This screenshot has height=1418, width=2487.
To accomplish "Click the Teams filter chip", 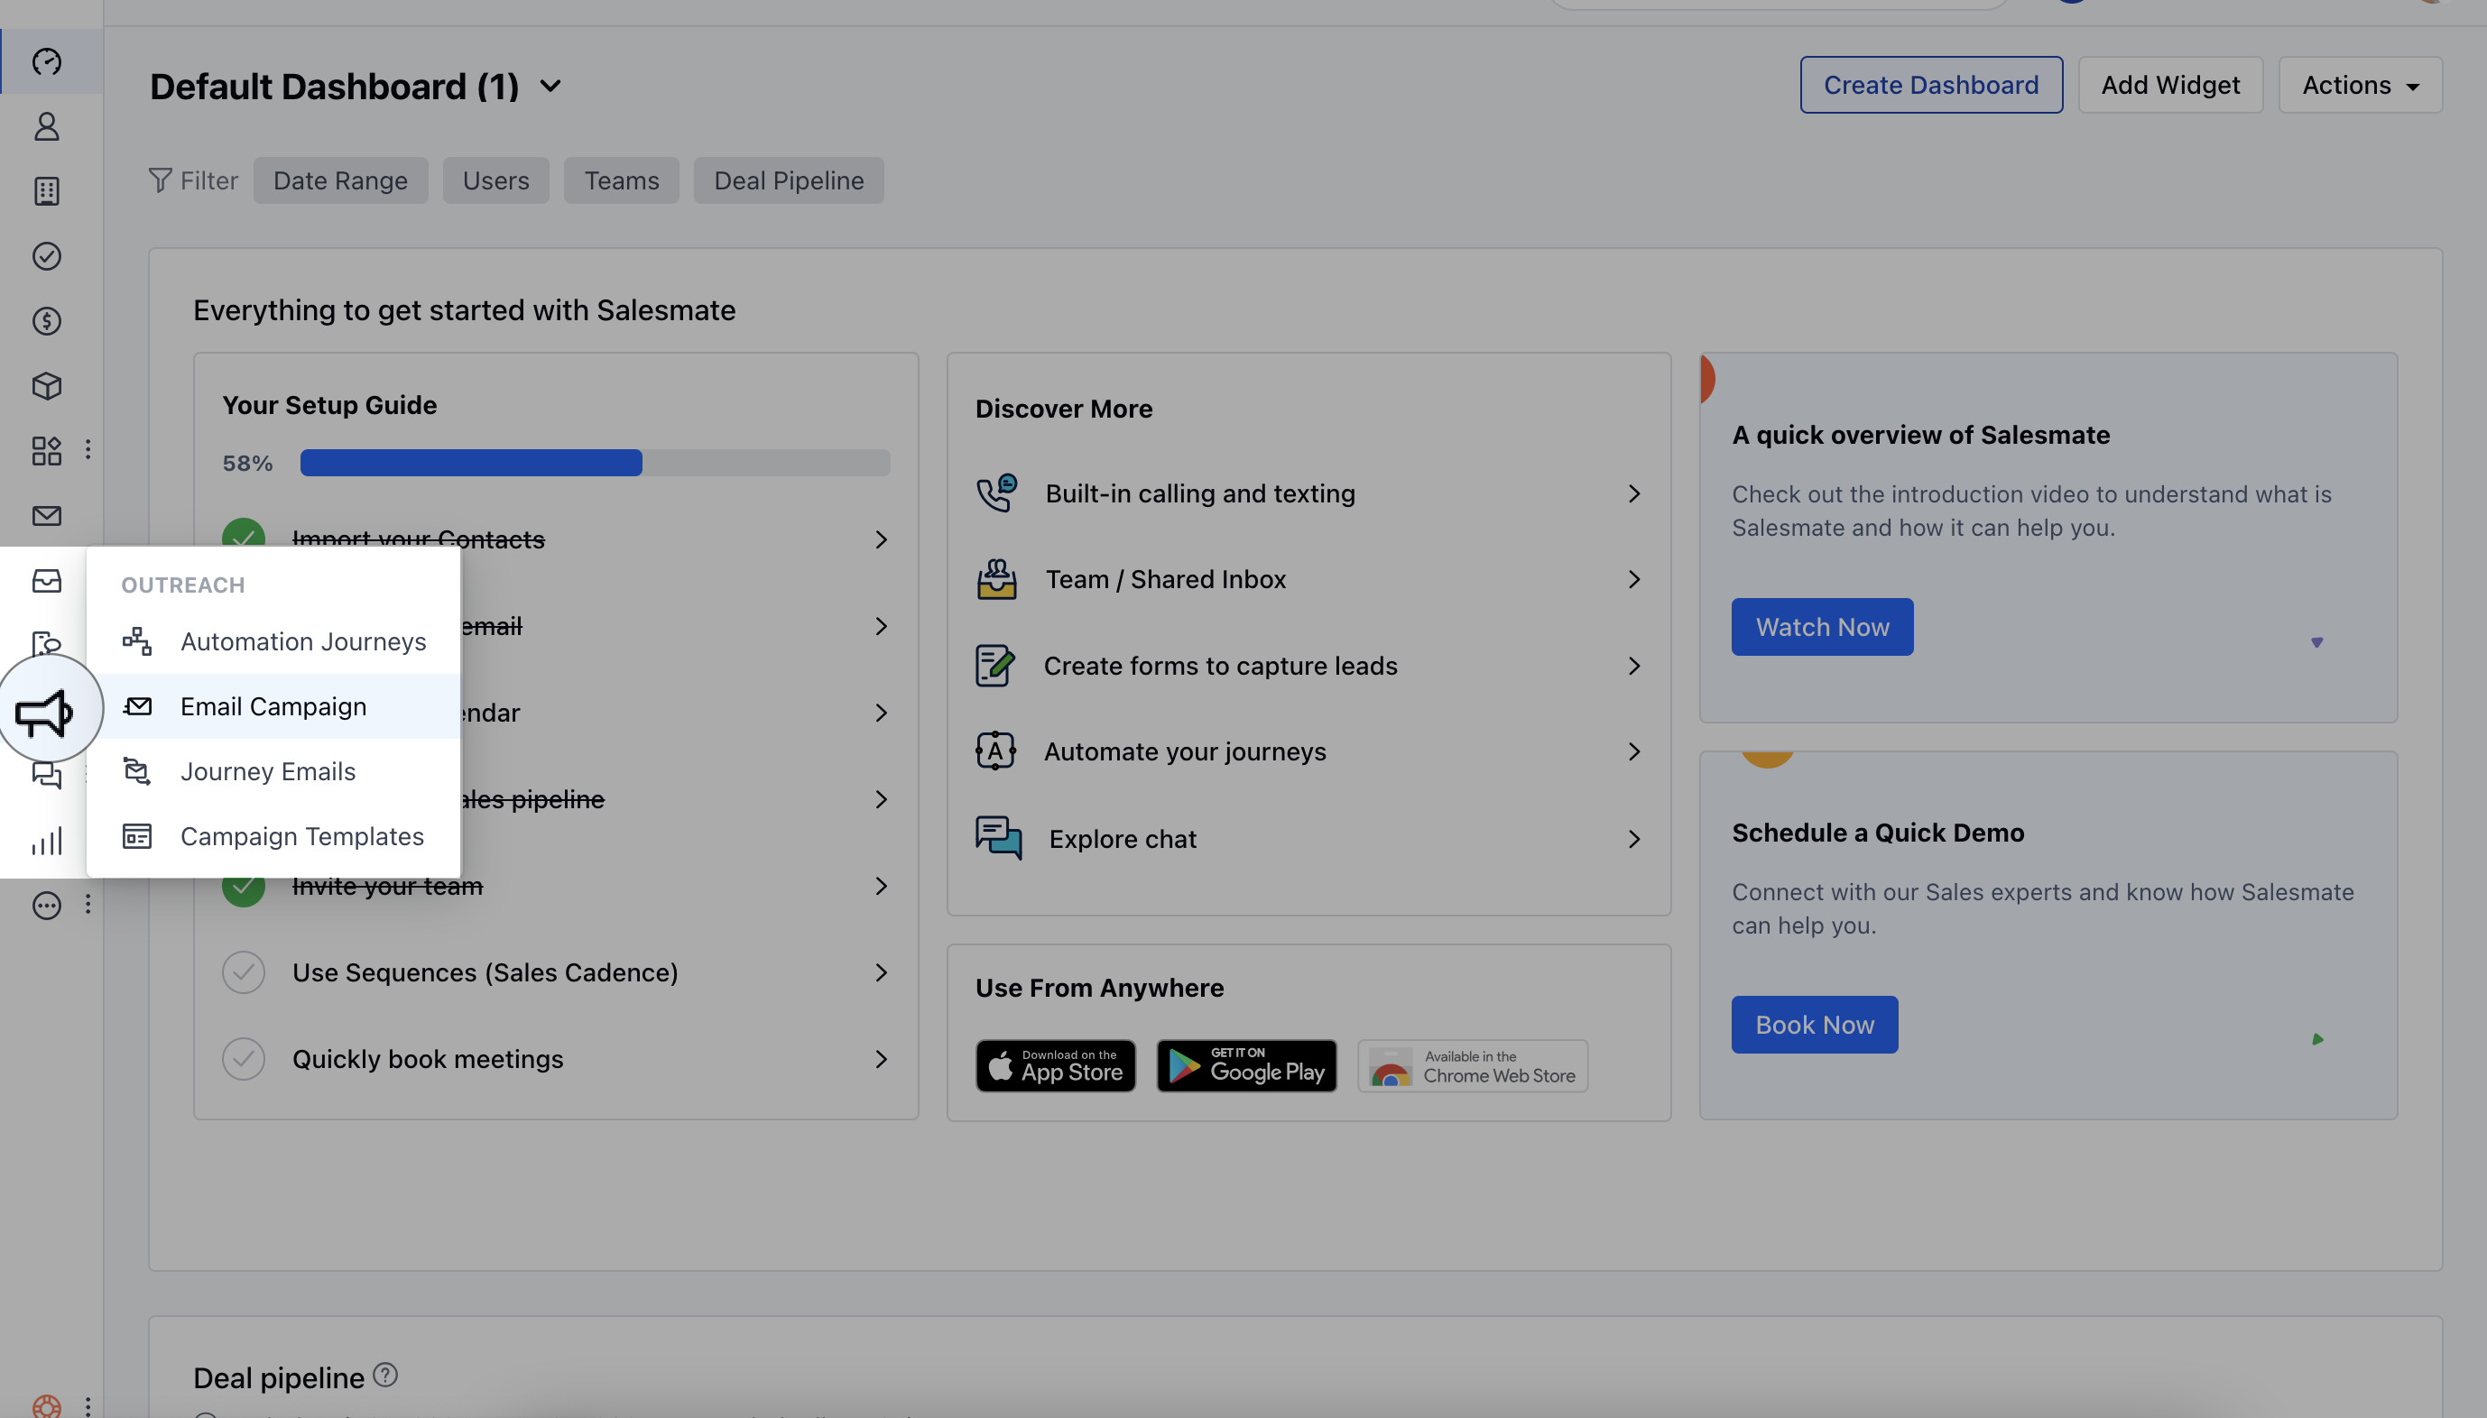I will 622,180.
